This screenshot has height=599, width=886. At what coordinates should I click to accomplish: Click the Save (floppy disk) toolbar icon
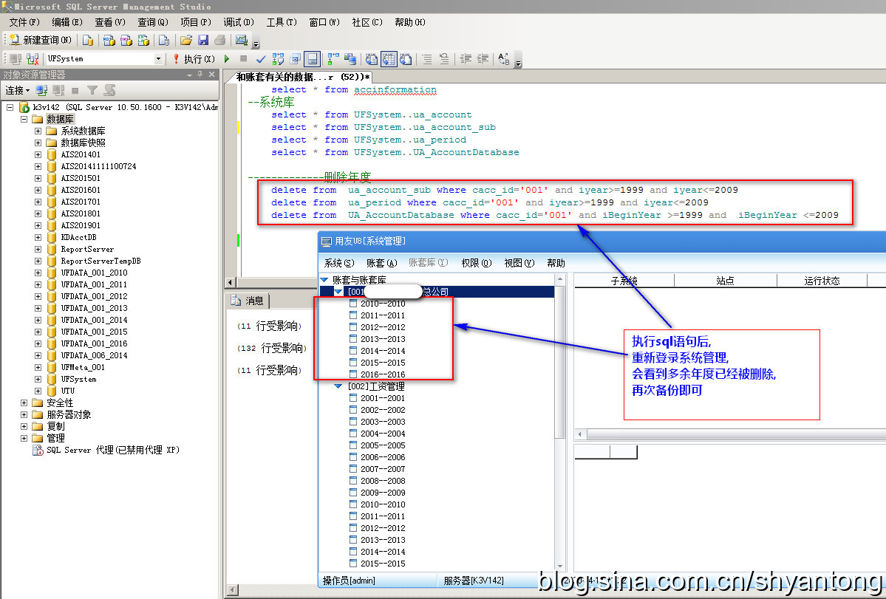click(x=203, y=40)
